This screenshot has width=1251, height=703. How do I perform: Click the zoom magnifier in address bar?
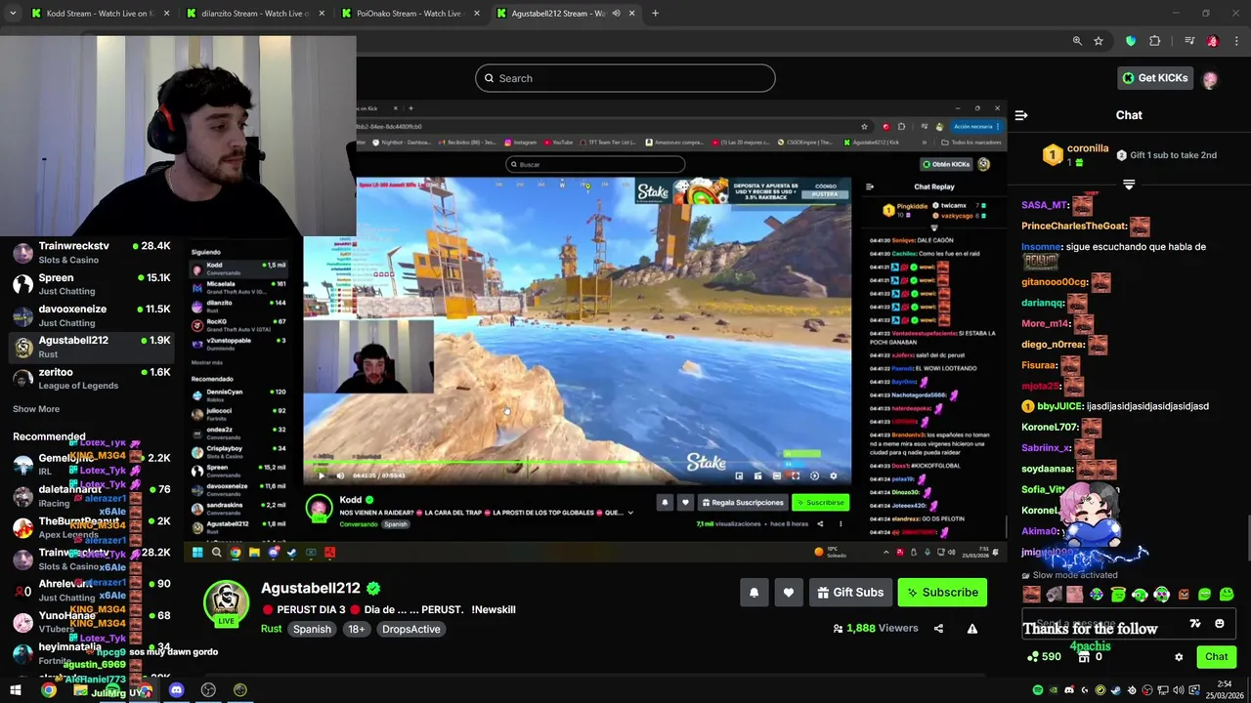click(x=1077, y=41)
